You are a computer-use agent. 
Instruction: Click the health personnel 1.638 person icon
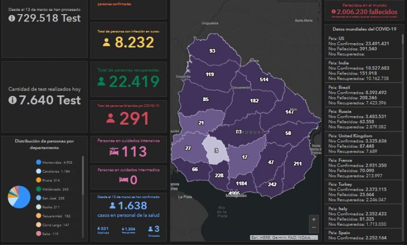click(112, 205)
